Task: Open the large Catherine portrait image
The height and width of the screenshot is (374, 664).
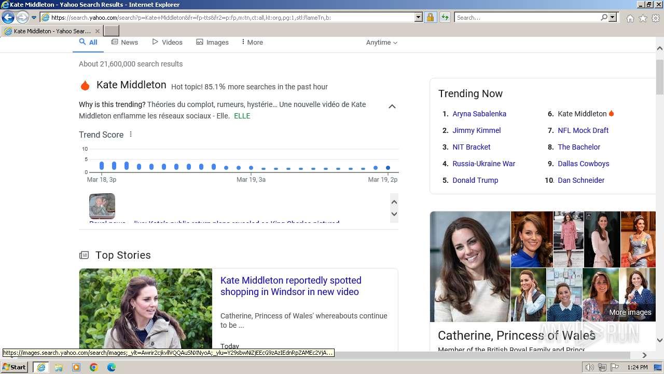Action: point(470,266)
